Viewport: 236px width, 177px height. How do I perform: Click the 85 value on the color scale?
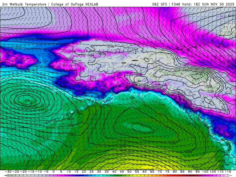[x=182, y=172]
